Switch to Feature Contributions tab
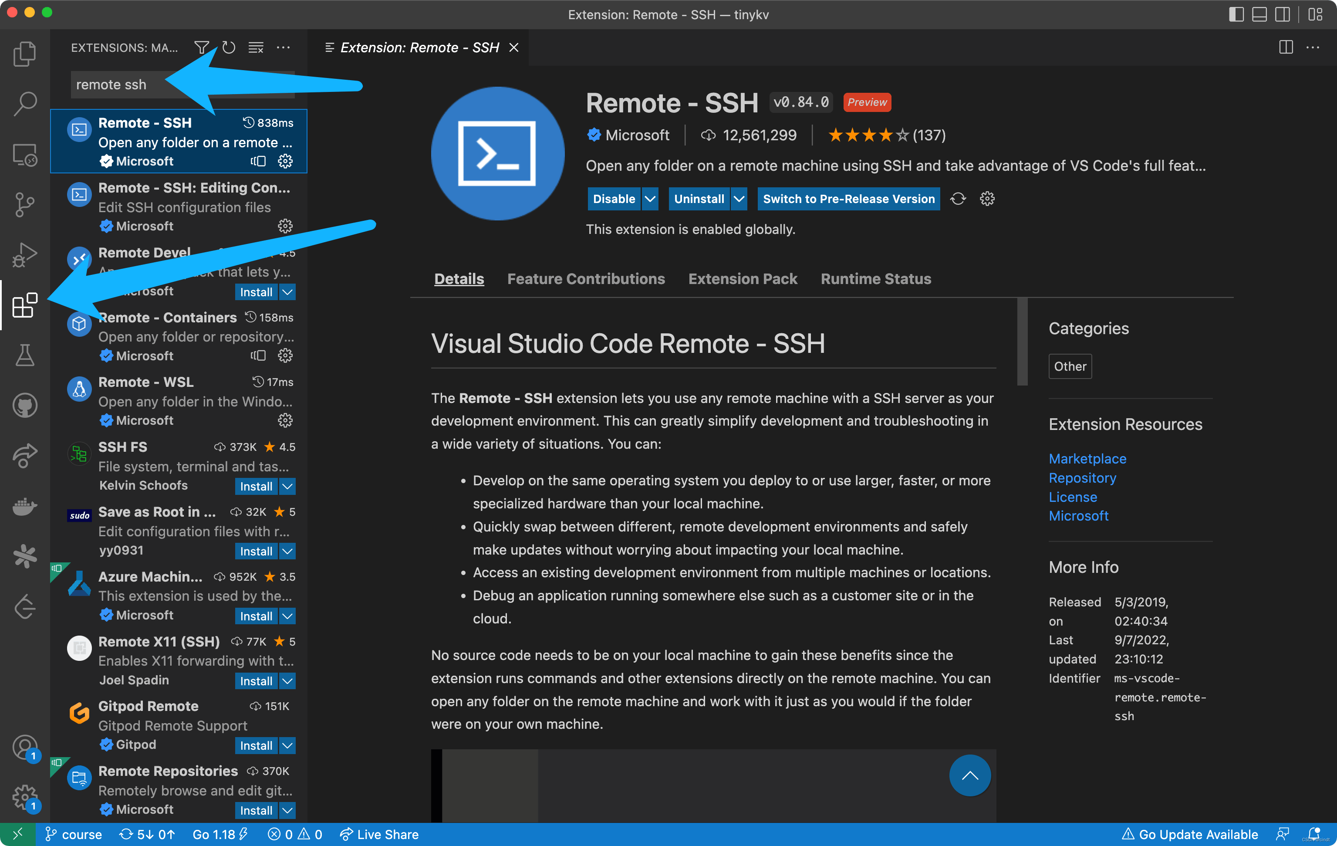Screen dimensions: 1337x846 (x=586, y=279)
